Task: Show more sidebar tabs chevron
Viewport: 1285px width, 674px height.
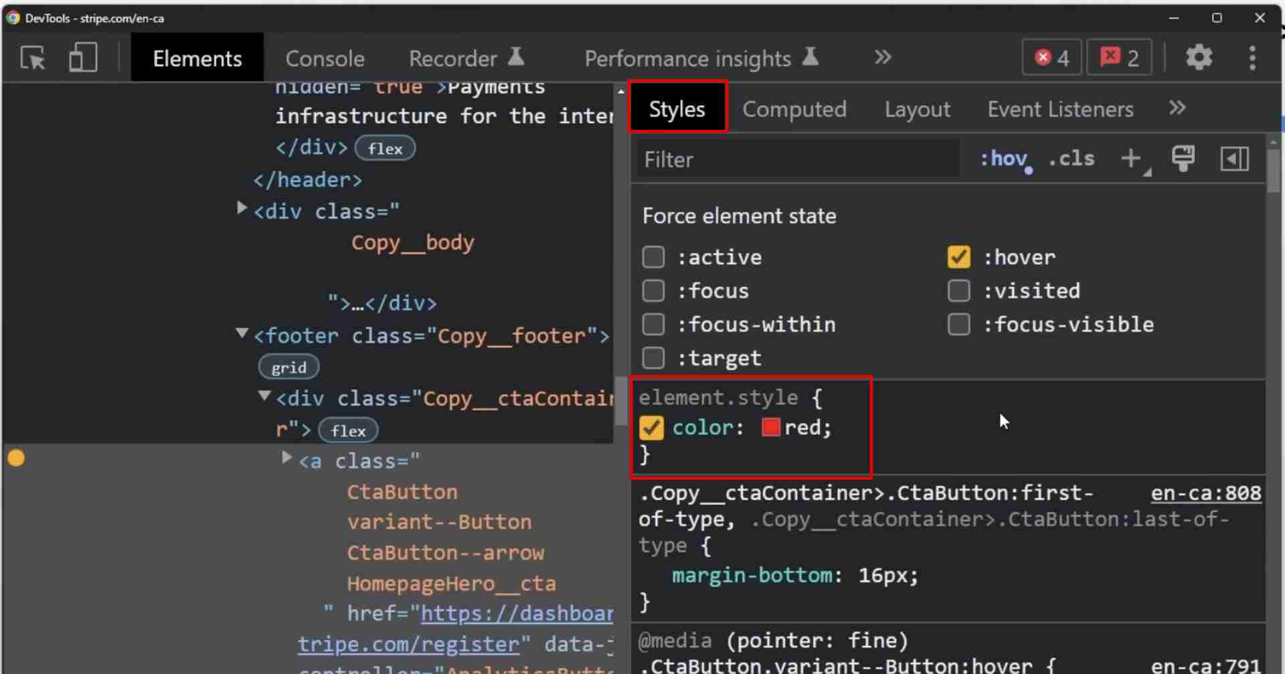Action: (1177, 108)
